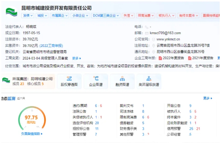Screen dimensions: 221x143
Task: Click the group 成员 count 23
Action: [x=22, y=84]
